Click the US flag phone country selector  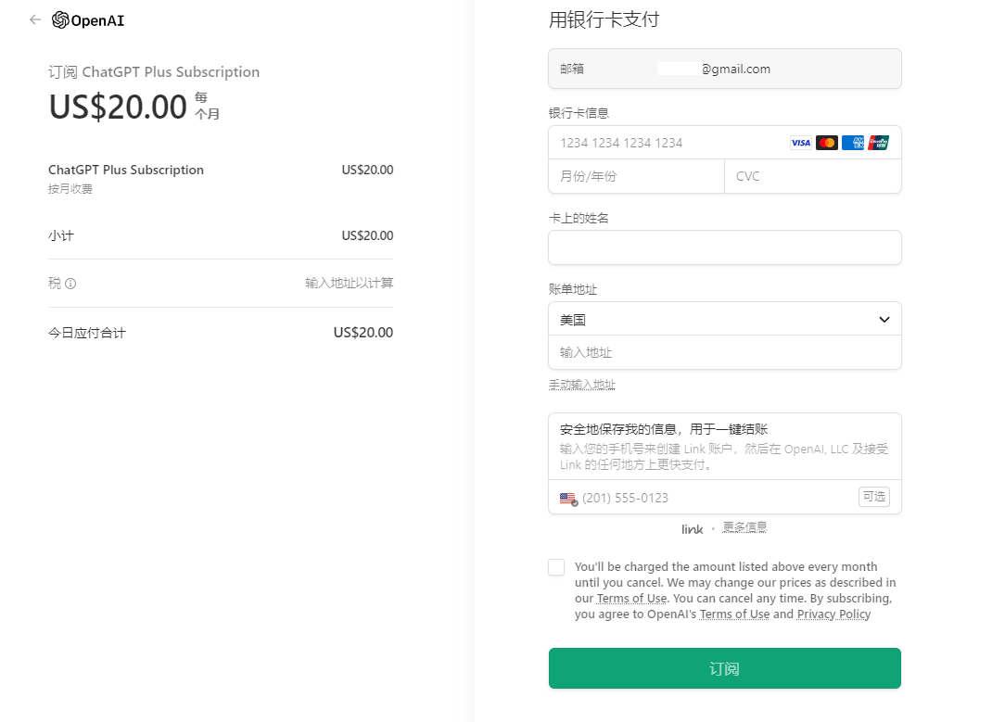tap(568, 499)
